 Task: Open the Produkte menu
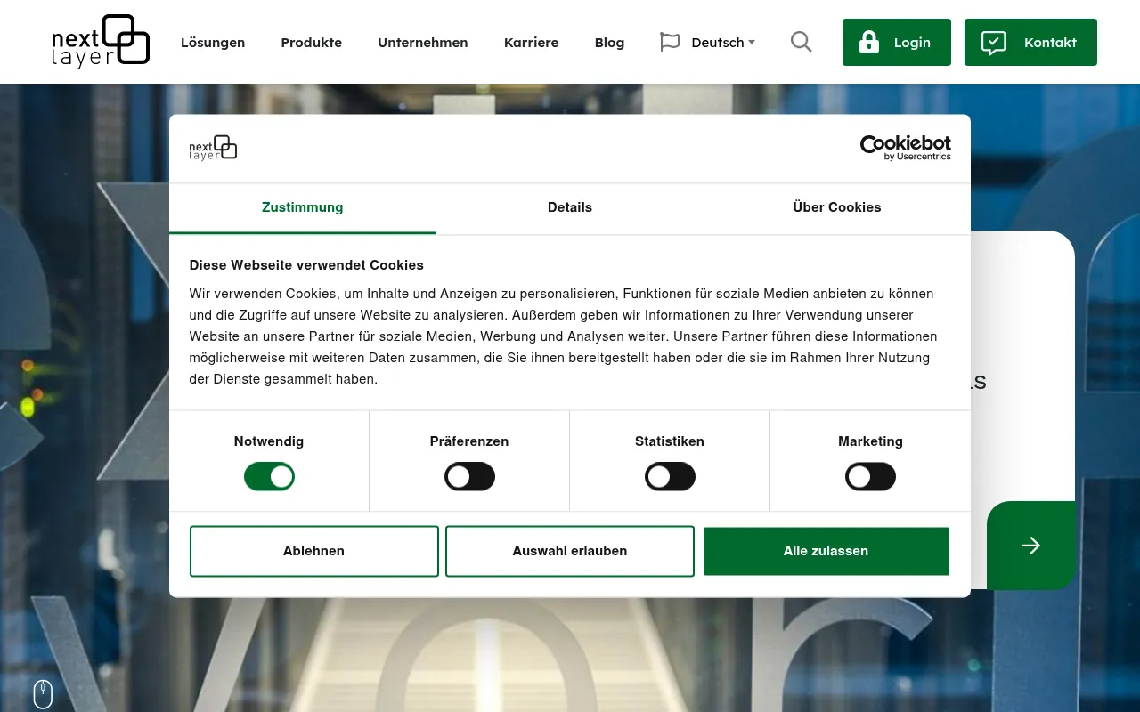click(x=312, y=42)
